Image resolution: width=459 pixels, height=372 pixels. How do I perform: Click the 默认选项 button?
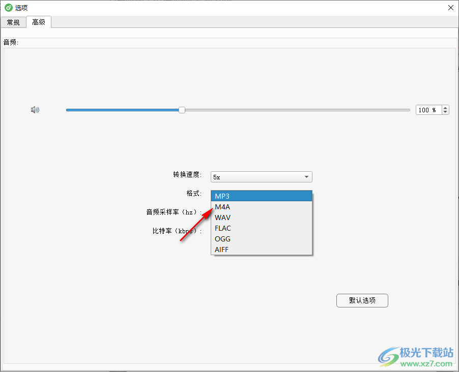click(362, 301)
